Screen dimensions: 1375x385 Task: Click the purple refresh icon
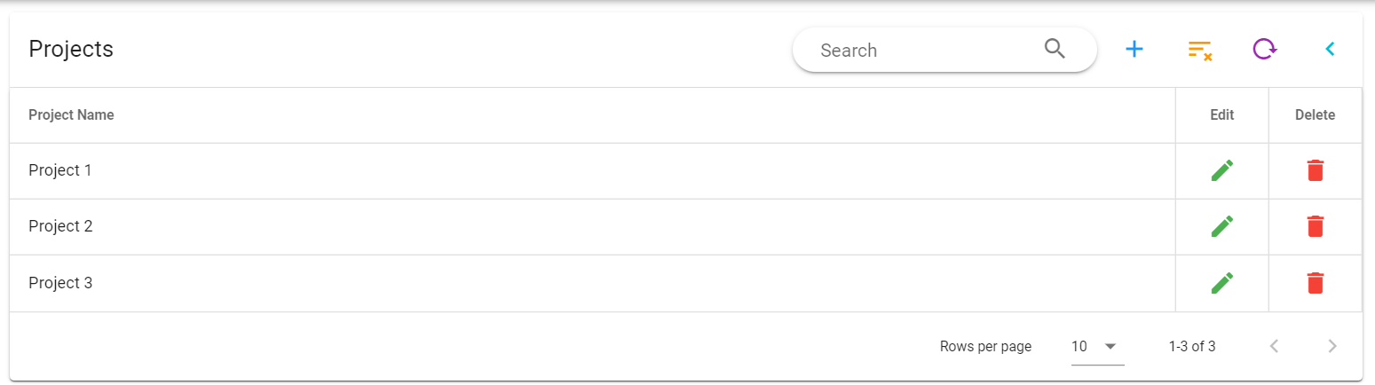(x=1265, y=50)
